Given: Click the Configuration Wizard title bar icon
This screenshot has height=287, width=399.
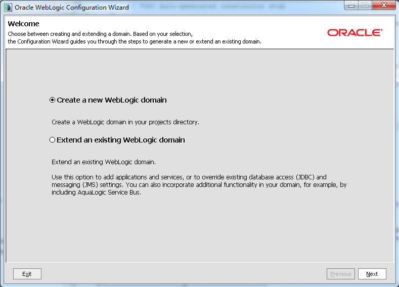Looking at the screenshot, I should 8,8.
